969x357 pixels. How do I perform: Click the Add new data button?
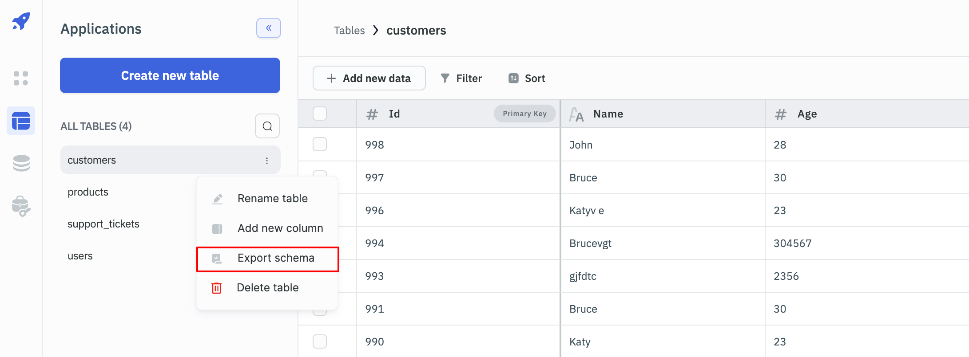click(369, 78)
